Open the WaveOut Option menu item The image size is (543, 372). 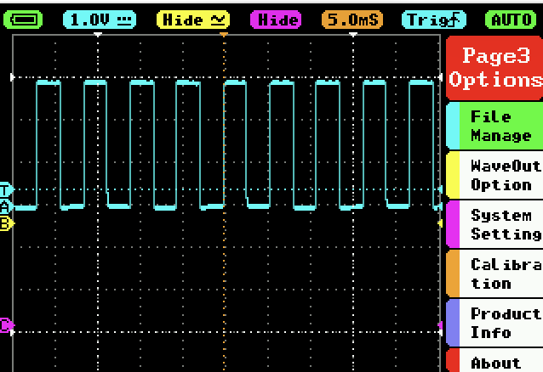click(494, 175)
